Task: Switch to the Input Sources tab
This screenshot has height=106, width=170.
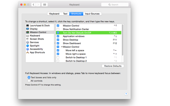Action: (x=92, y=14)
